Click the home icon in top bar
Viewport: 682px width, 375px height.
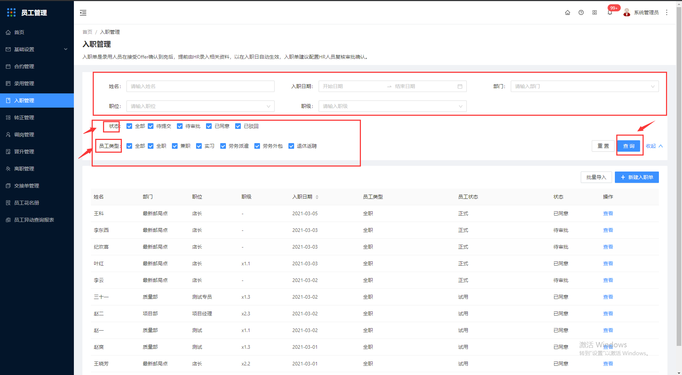pyautogui.click(x=568, y=12)
